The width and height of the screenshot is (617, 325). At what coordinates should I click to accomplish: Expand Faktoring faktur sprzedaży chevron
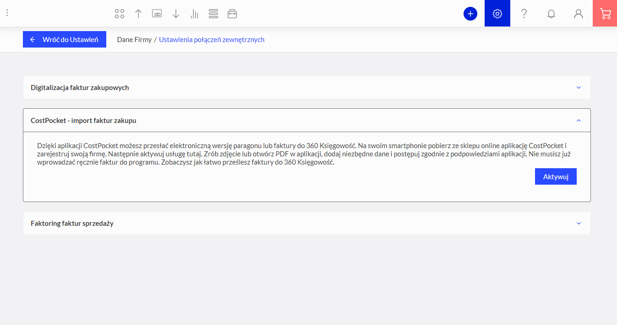tap(579, 224)
